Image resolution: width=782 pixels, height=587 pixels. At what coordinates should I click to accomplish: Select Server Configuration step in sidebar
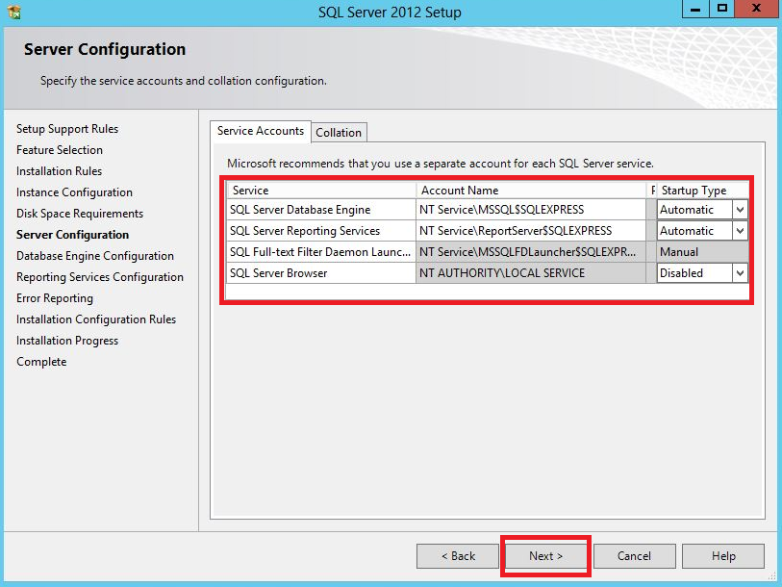(72, 235)
